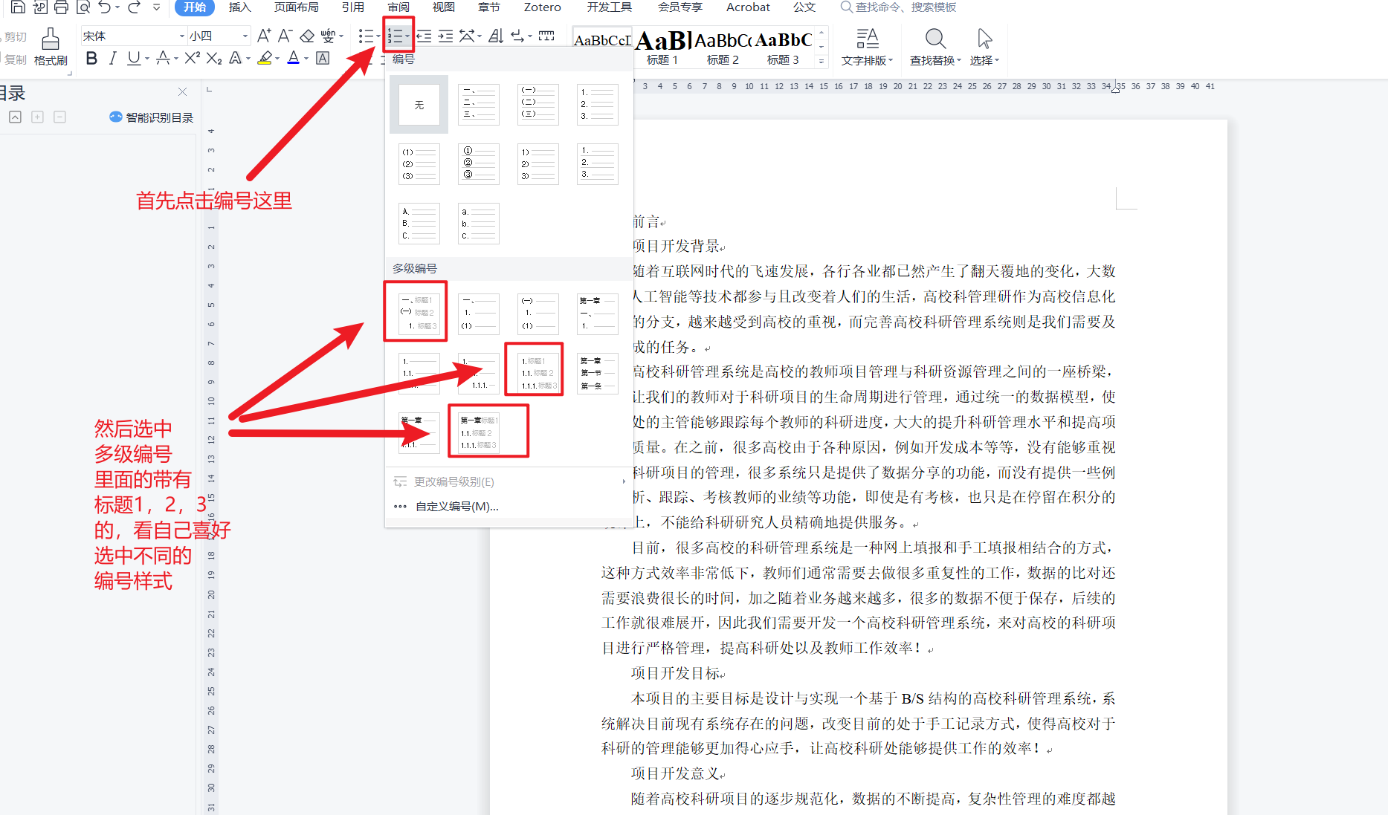
Task: Click the bulleted list icon
Action: [x=365, y=36]
